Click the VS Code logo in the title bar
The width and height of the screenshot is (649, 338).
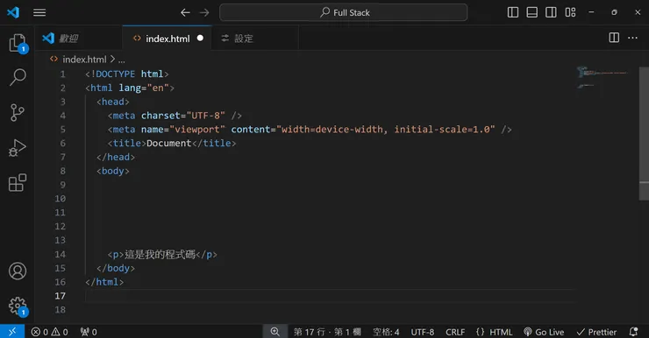tap(13, 12)
